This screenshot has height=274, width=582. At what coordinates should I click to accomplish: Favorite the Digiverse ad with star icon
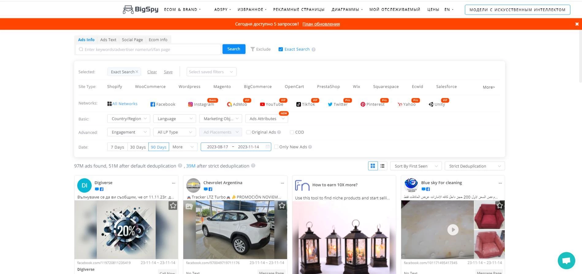173,206
